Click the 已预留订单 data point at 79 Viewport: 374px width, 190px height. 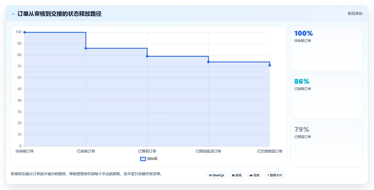[x=147, y=56]
